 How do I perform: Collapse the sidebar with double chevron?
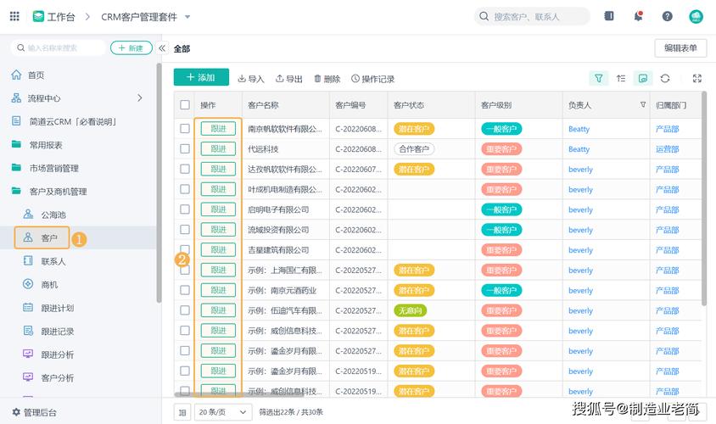pos(162,48)
